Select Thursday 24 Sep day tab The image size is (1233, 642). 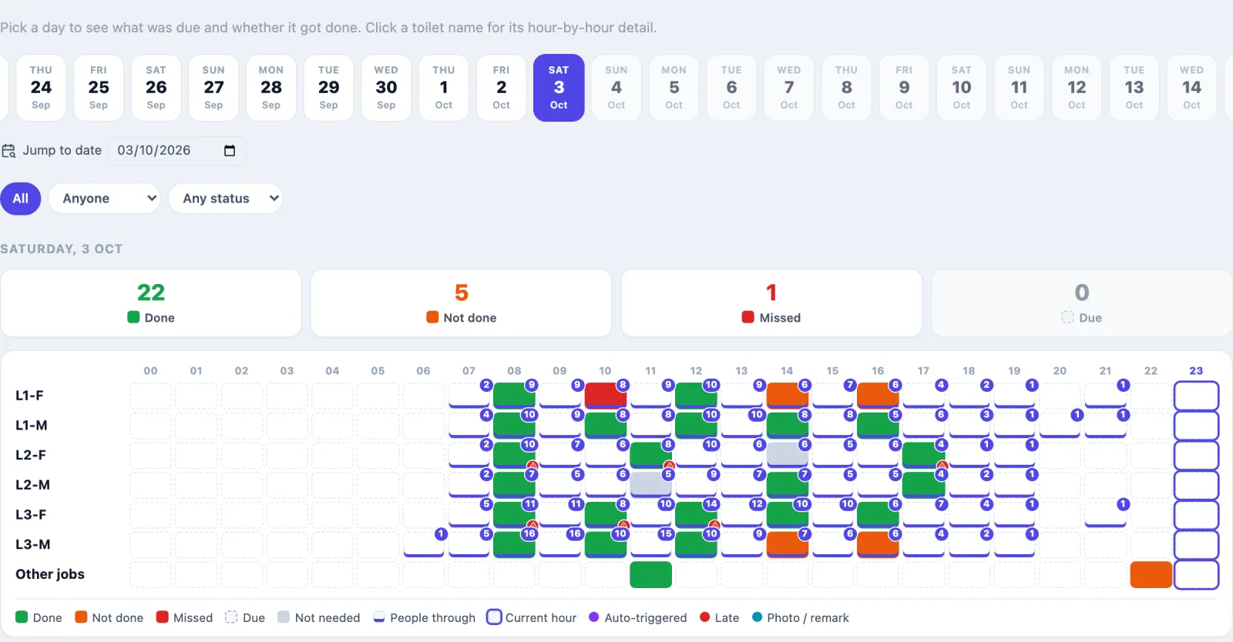pos(41,88)
